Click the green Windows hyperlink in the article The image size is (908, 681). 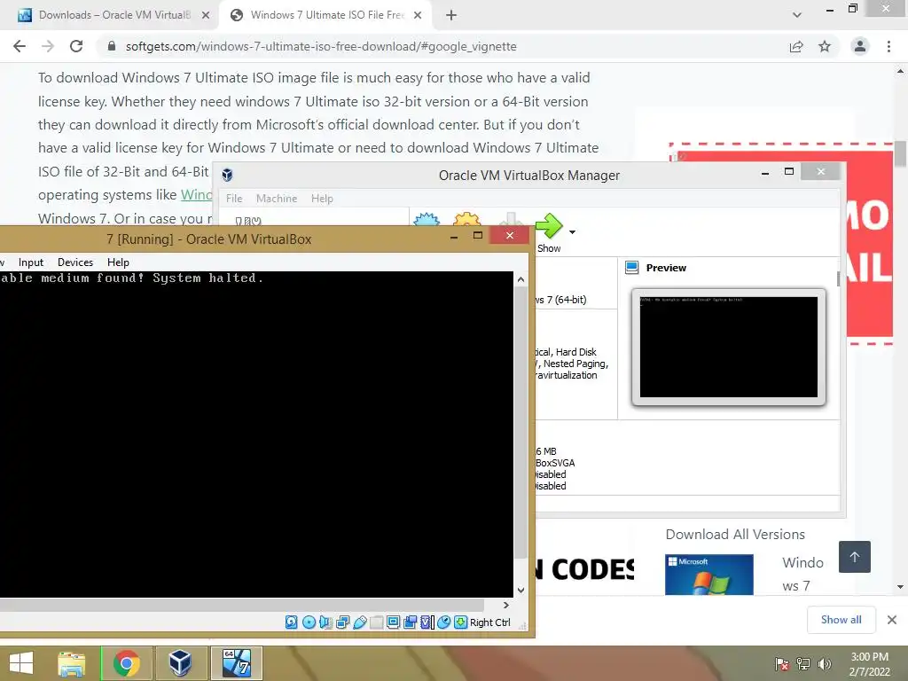(x=196, y=195)
